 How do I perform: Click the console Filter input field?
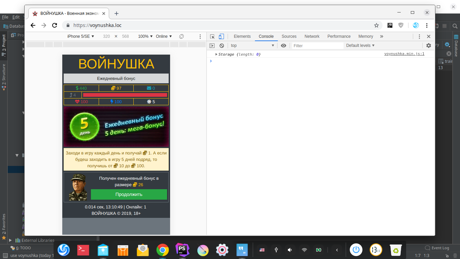tap(317, 46)
